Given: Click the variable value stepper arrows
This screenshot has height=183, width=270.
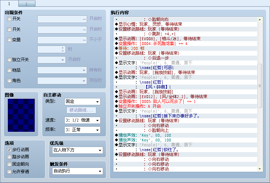Looking at the screenshot, I should tap(63, 49).
